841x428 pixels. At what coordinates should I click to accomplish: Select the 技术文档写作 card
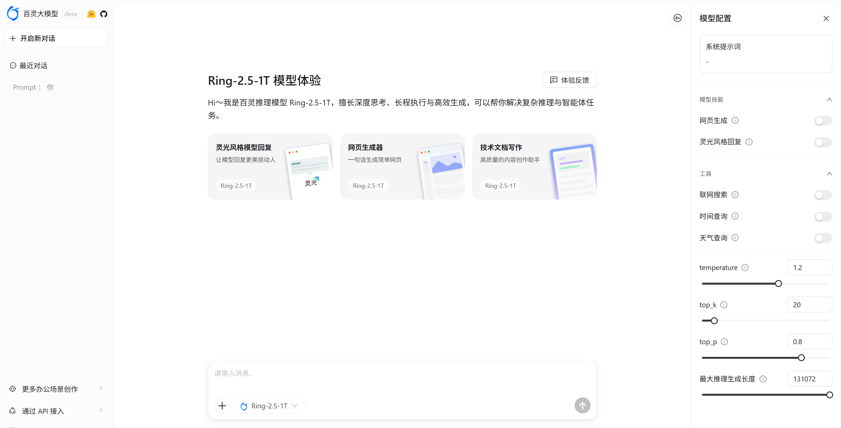click(534, 167)
